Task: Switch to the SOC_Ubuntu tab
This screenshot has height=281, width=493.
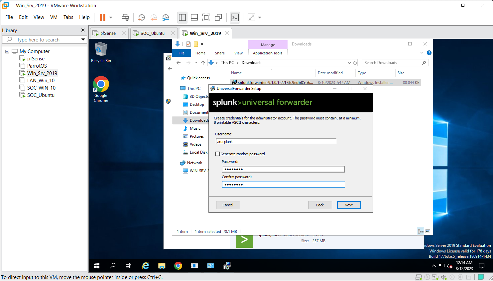Action: (152, 33)
